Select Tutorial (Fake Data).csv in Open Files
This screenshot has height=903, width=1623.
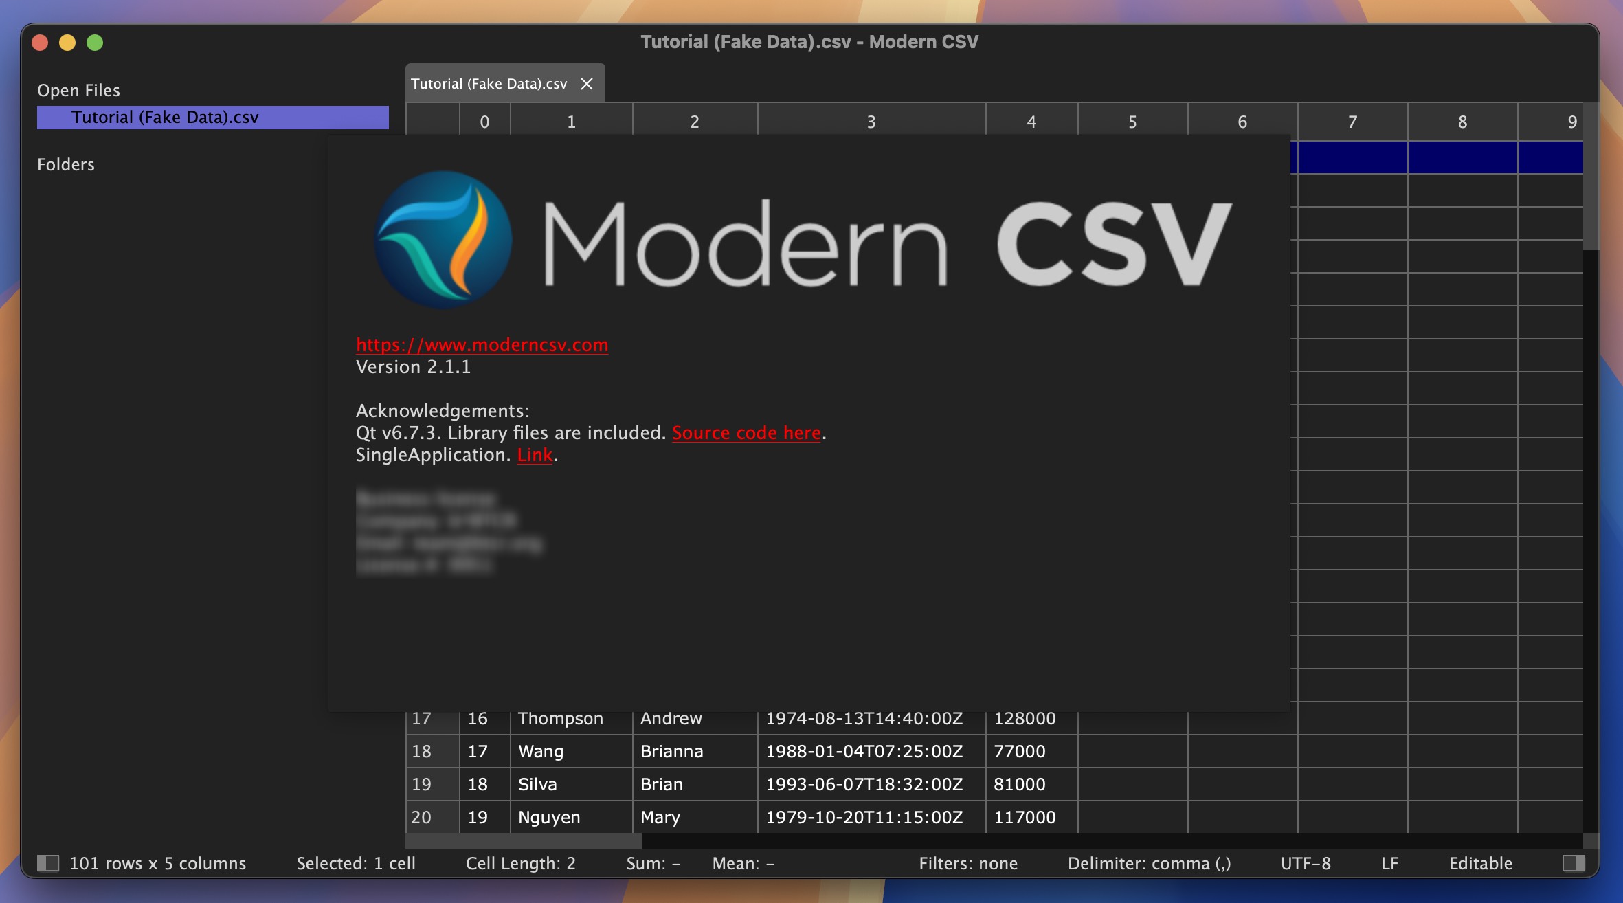(x=213, y=117)
